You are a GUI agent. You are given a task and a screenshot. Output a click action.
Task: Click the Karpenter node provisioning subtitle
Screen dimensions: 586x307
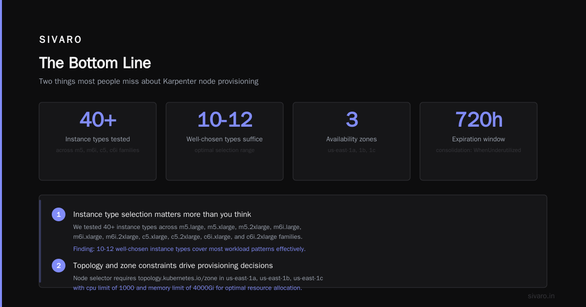[x=149, y=81]
